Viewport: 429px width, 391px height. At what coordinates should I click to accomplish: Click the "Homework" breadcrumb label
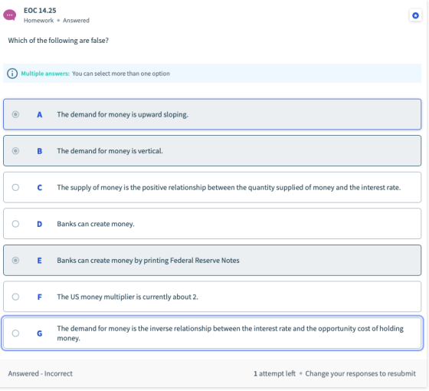[x=38, y=21]
